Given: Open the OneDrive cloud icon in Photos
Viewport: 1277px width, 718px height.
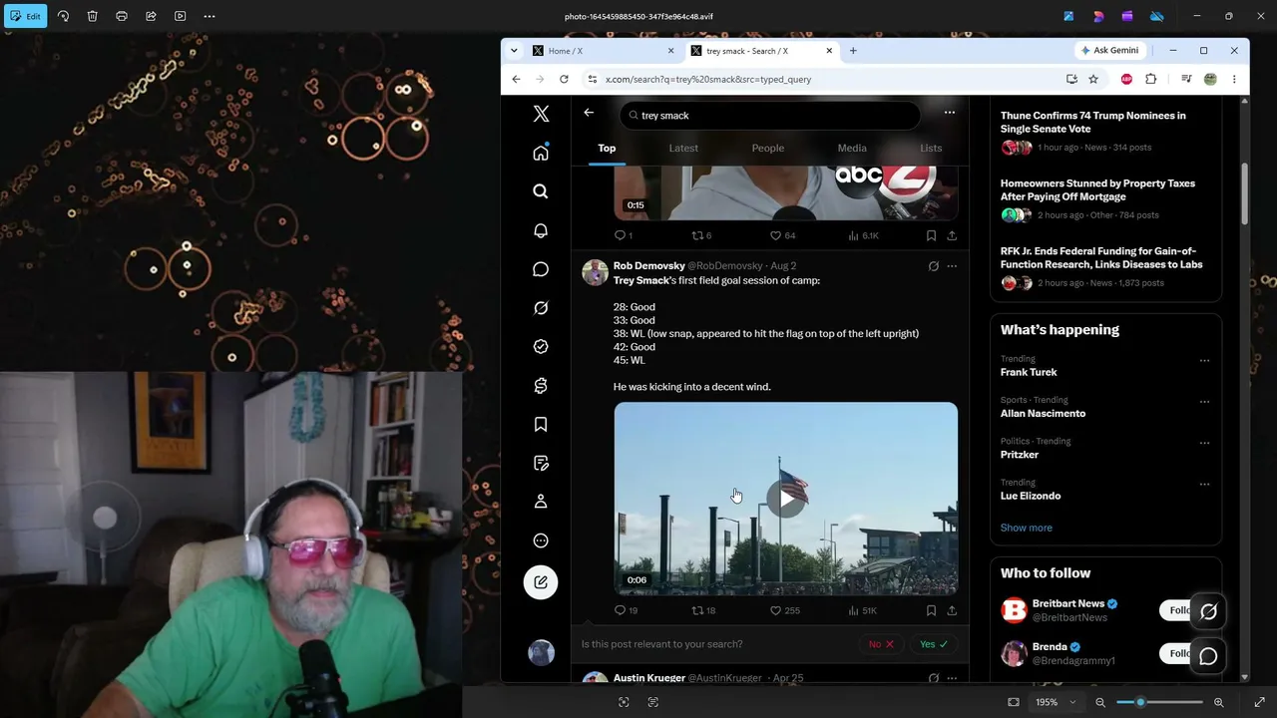Looking at the screenshot, I should click(x=1156, y=16).
